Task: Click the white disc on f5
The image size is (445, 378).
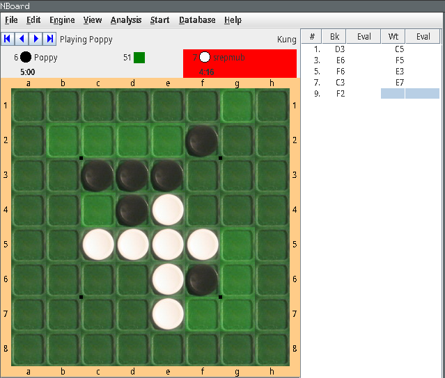Action: [203, 245]
